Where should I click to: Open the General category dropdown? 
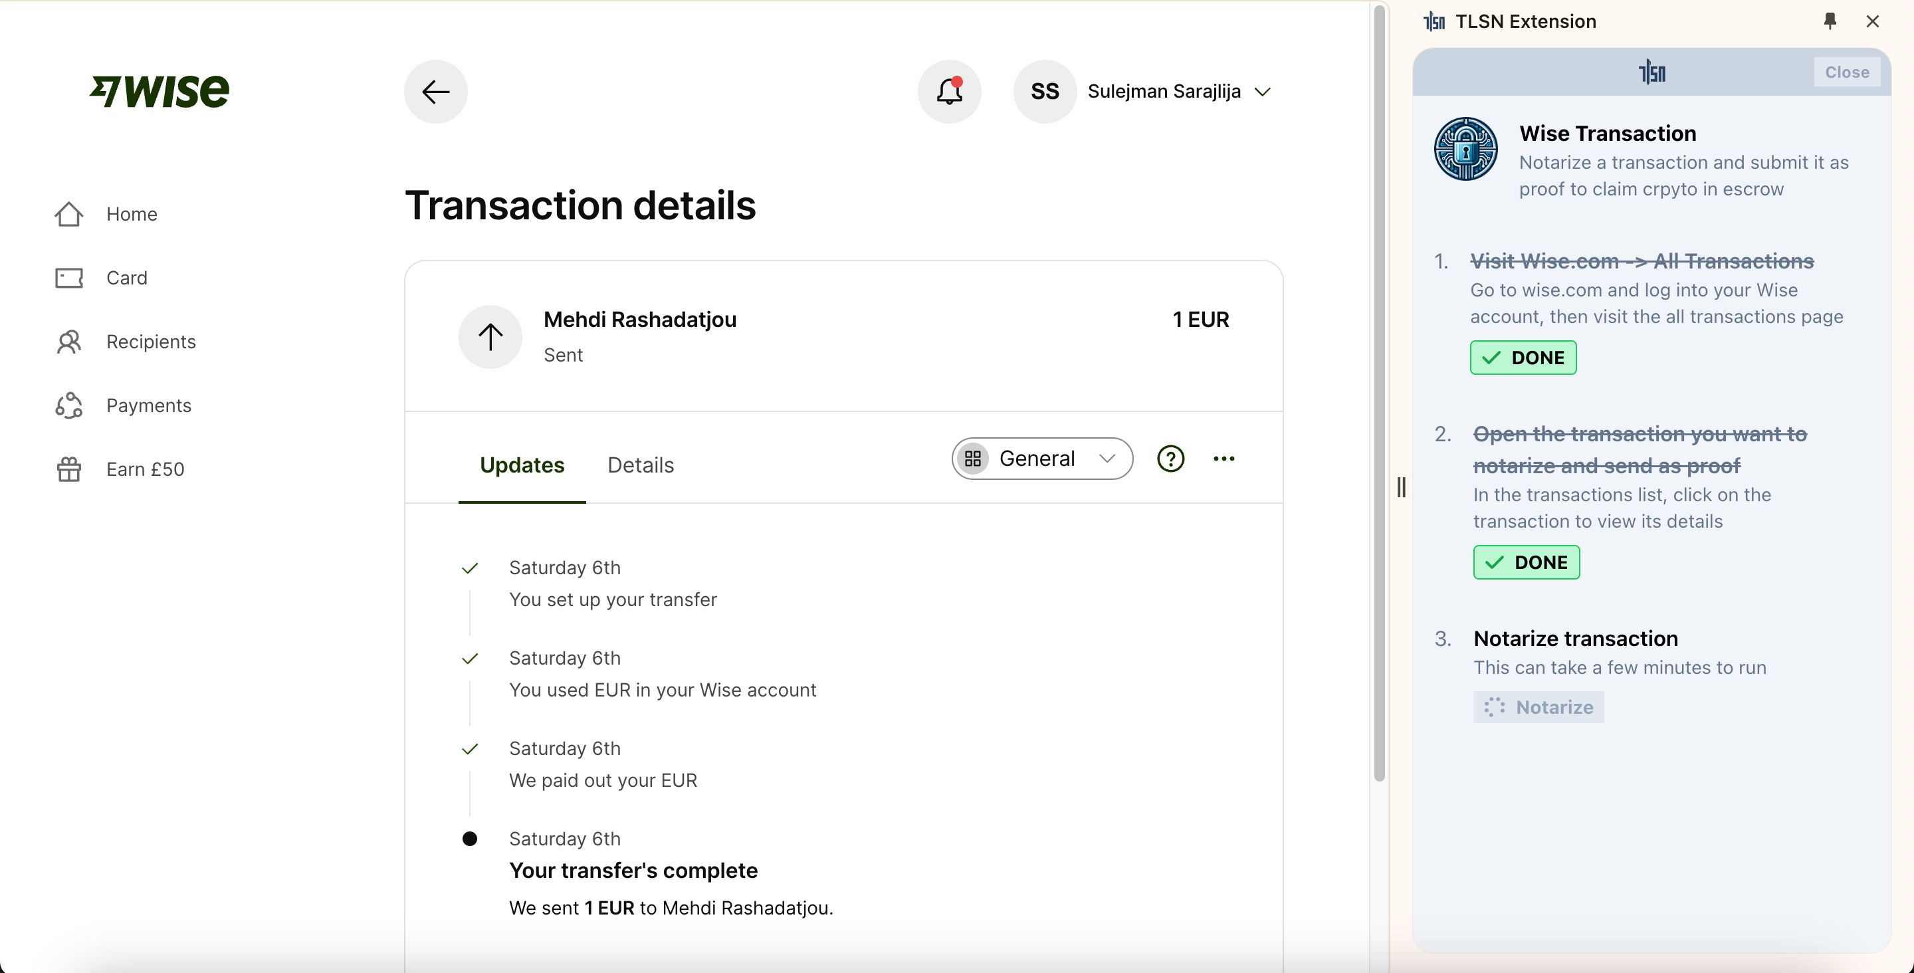[1041, 459]
